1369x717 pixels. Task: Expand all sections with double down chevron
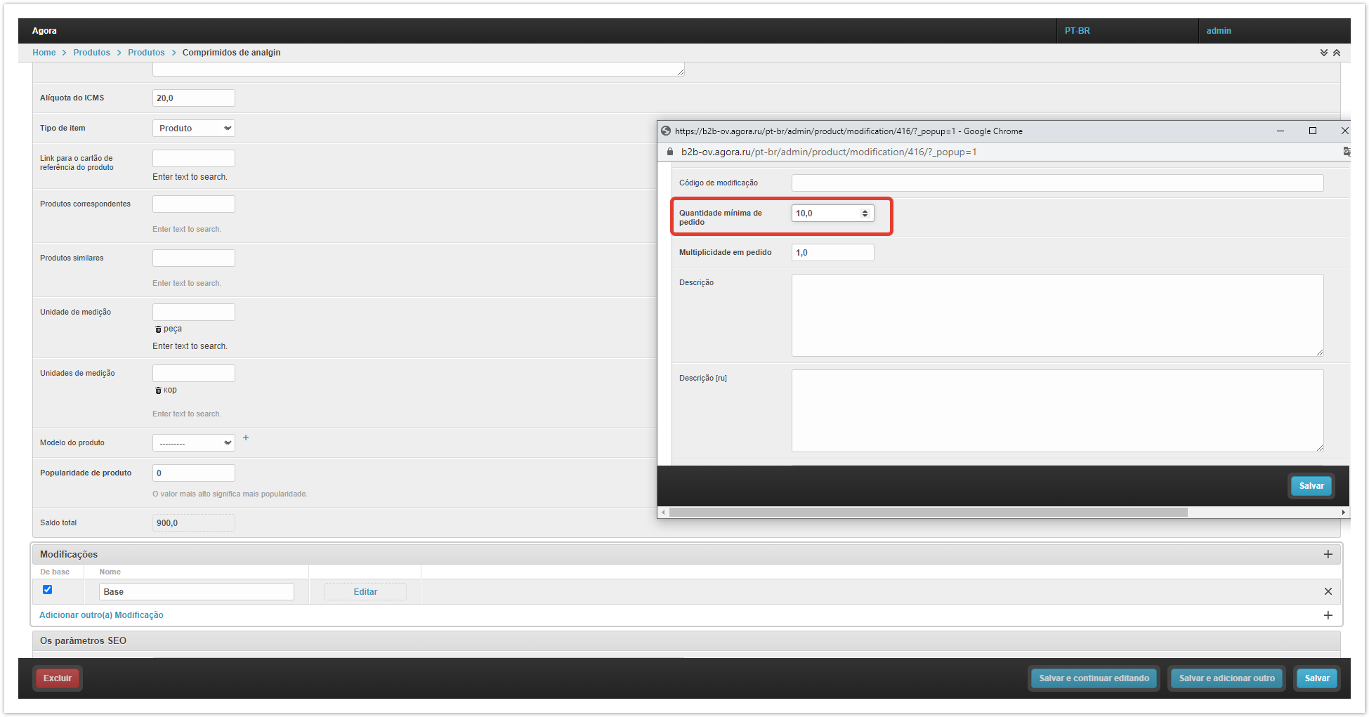(x=1323, y=53)
